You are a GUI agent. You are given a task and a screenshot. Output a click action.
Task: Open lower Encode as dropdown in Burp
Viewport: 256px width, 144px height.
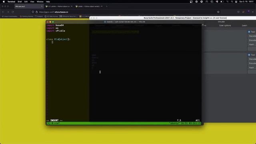pos(252,63)
